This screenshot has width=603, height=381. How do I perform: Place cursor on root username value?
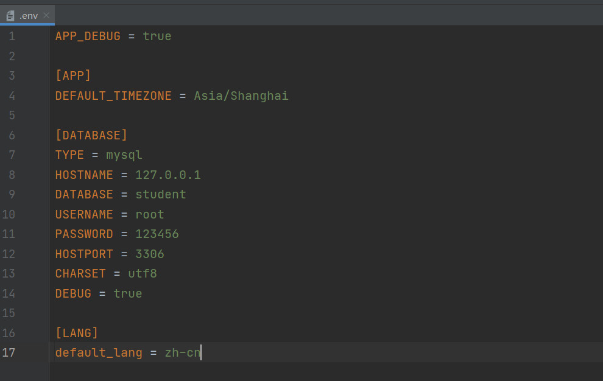[x=150, y=215]
